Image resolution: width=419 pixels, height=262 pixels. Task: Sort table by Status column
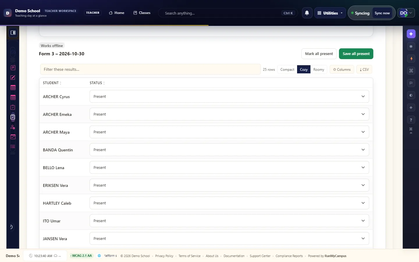pos(97,83)
